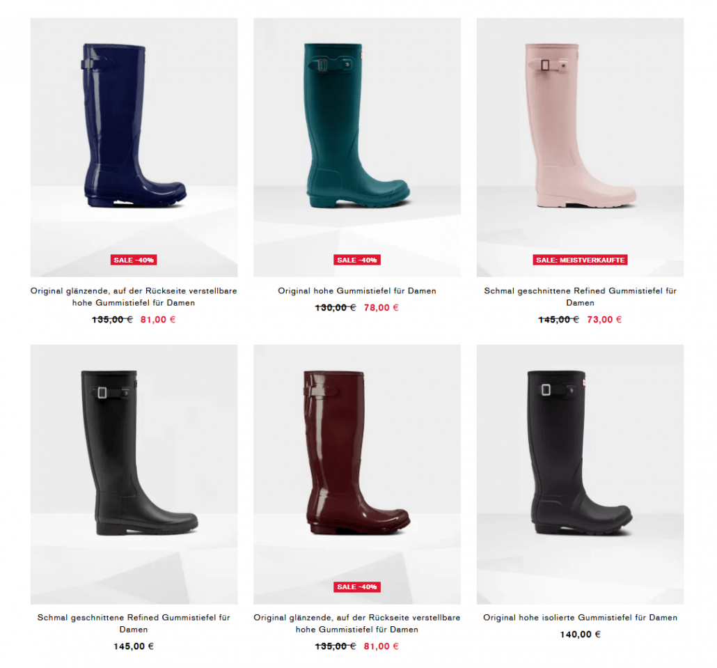Open the Schmal geschnittene Refined title under pink boot
The height and width of the screenshot is (668, 717).
[x=581, y=297]
